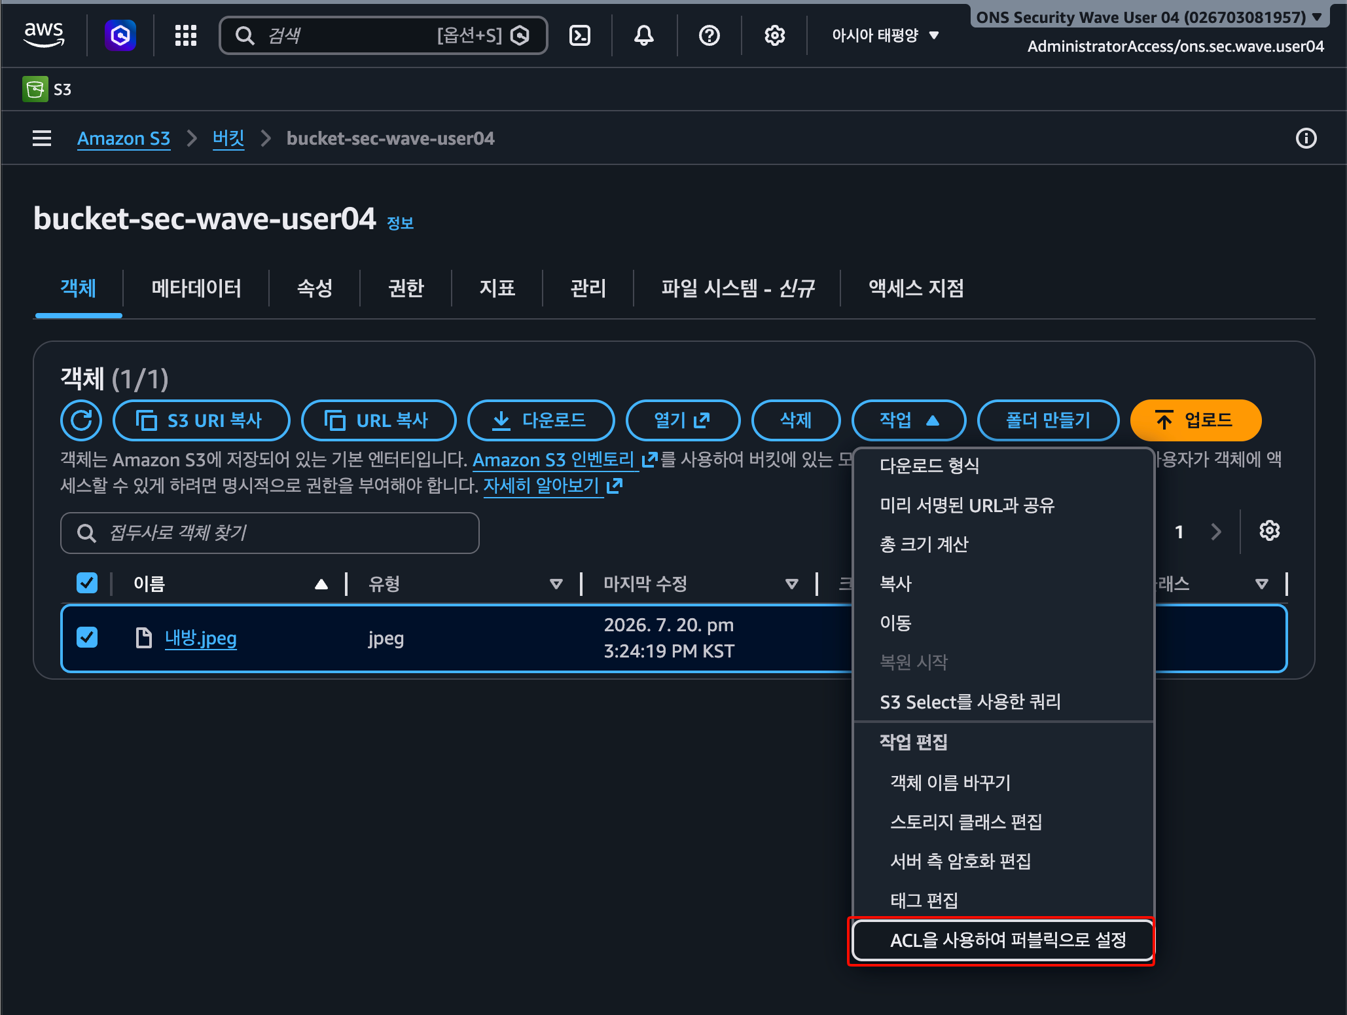The image size is (1347, 1015).
Task: Open the help question mark icon
Action: click(x=709, y=35)
